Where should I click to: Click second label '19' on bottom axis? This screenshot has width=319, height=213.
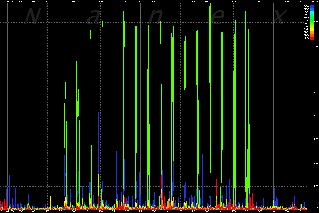(x=300, y=211)
